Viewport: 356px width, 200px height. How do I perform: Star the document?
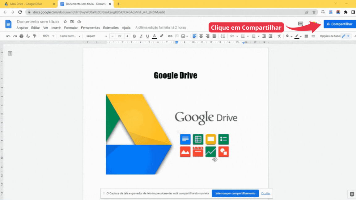[x=65, y=22]
